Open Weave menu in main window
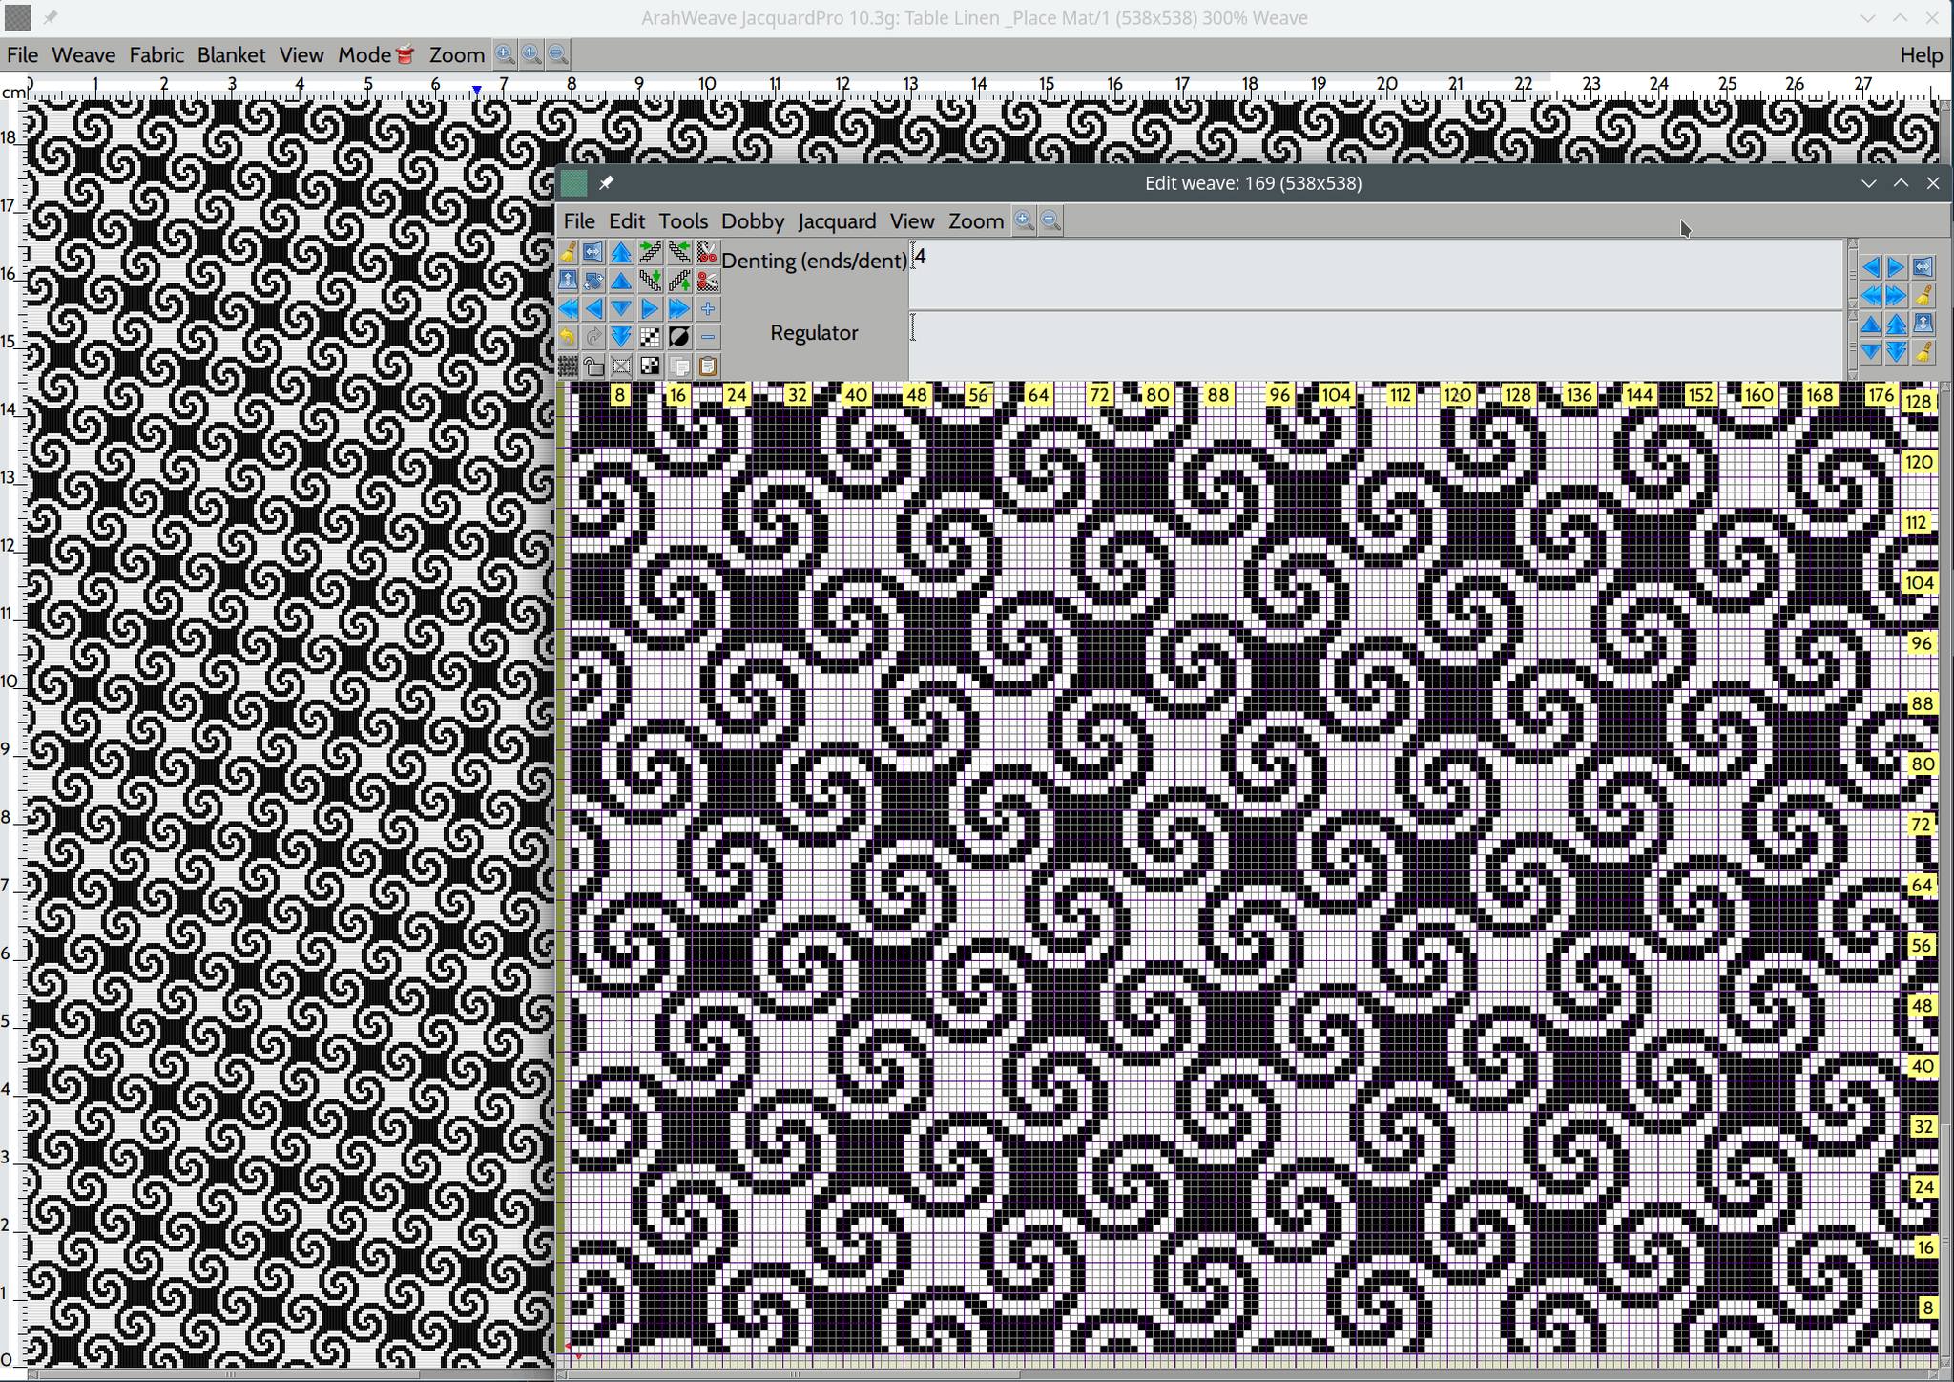Viewport: 1954px width, 1382px height. point(83,54)
